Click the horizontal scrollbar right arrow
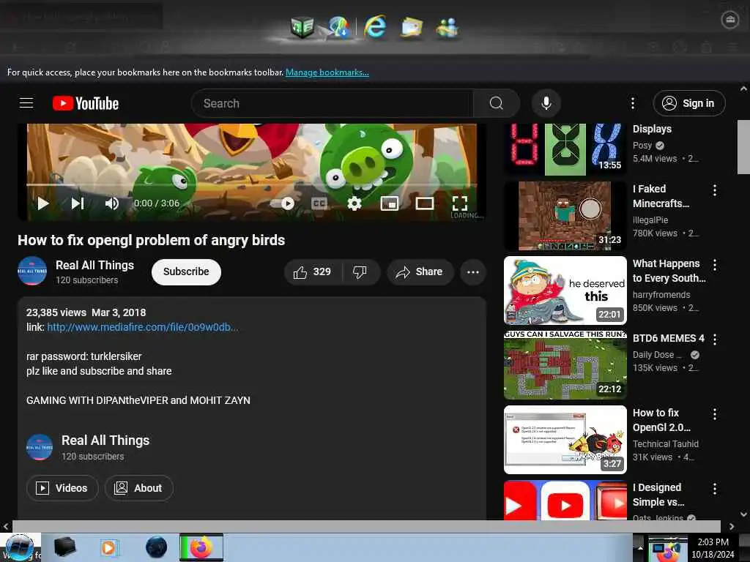The image size is (750, 562). 732,526
